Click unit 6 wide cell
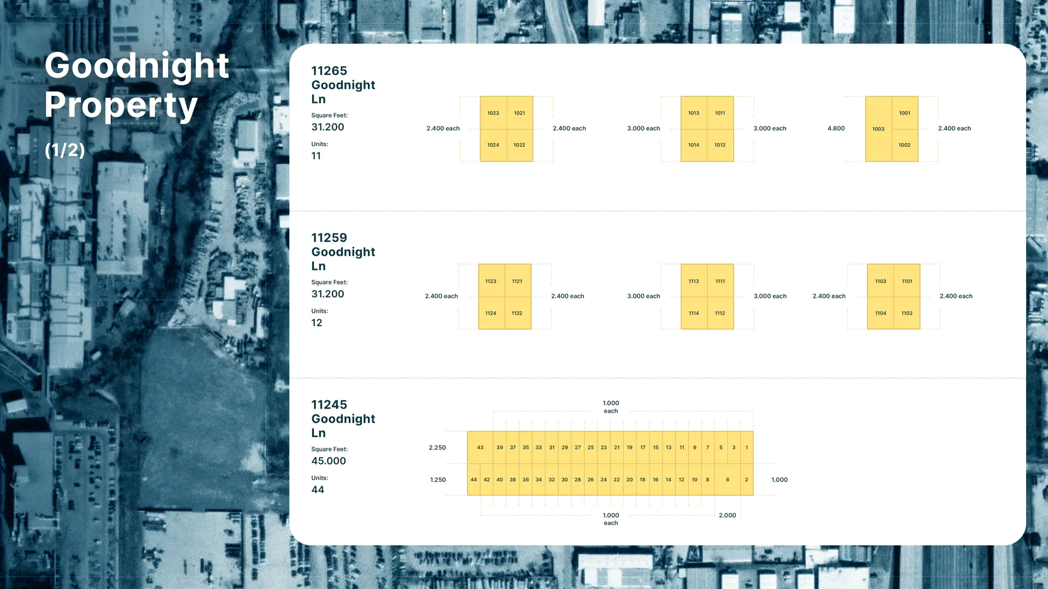1048x589 pixels. pos(728,480)
